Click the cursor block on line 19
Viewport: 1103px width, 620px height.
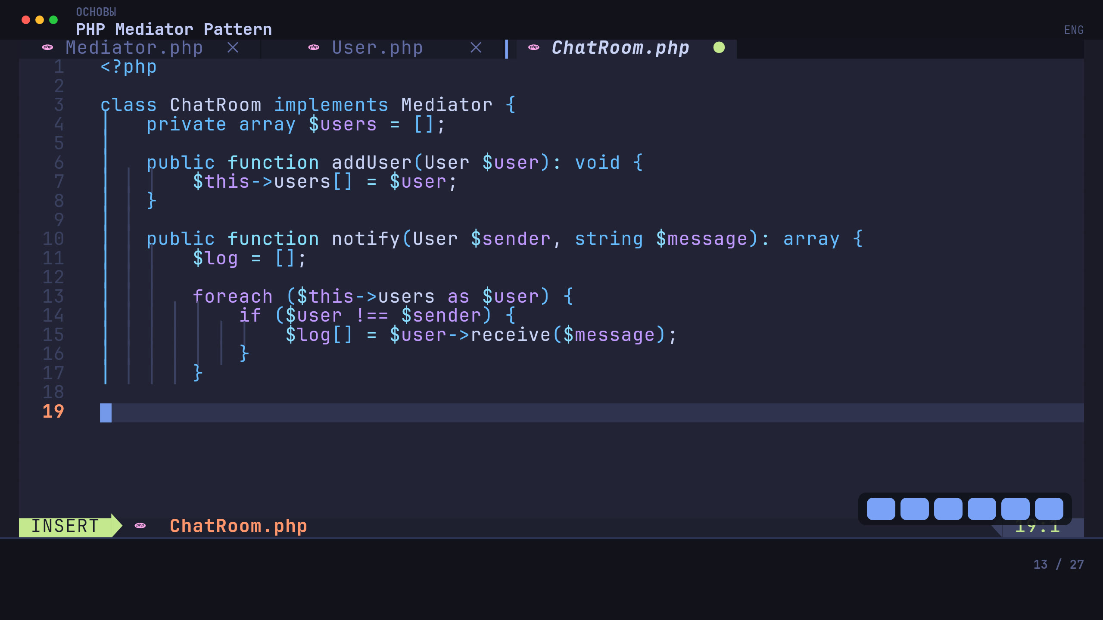[106, 412]
